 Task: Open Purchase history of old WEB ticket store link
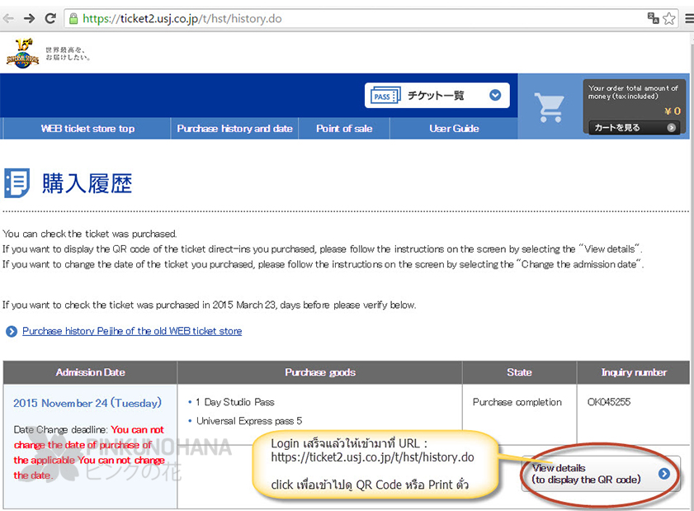pos(132,331)
